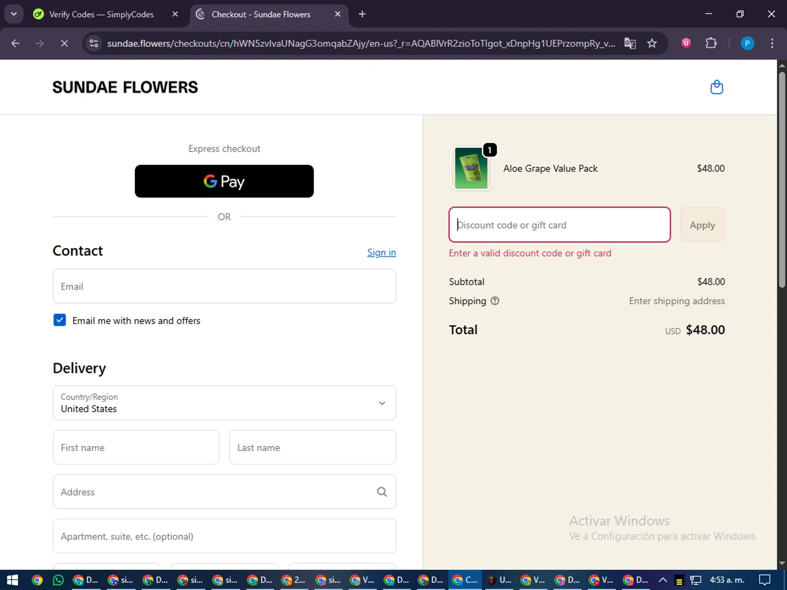Show hidden system tray icons
787x590 pixels.
click(663, 580)
